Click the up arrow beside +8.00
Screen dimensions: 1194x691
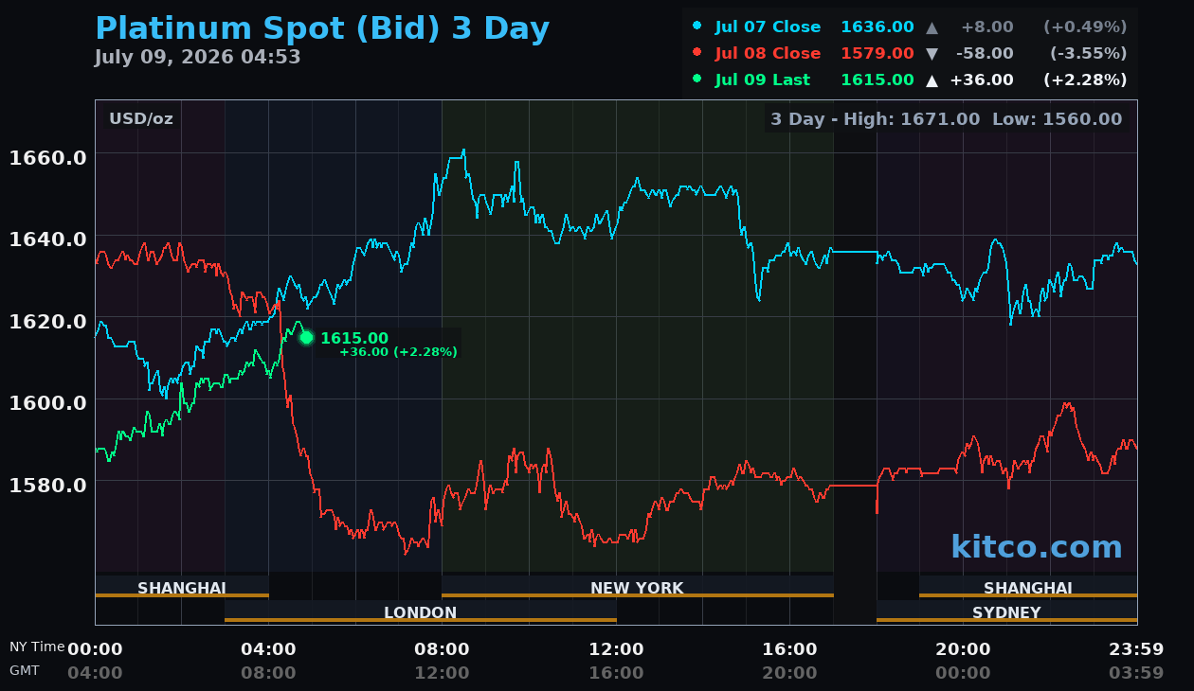coord(932,27)
